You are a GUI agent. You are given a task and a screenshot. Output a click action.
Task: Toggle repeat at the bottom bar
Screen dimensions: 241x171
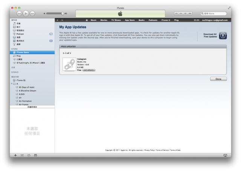(x=29, y=155)
